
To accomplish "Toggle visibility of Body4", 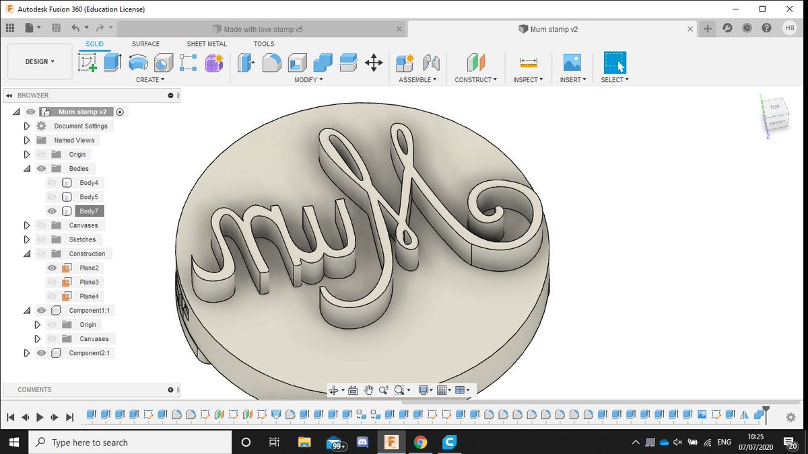I will point(52,183).
